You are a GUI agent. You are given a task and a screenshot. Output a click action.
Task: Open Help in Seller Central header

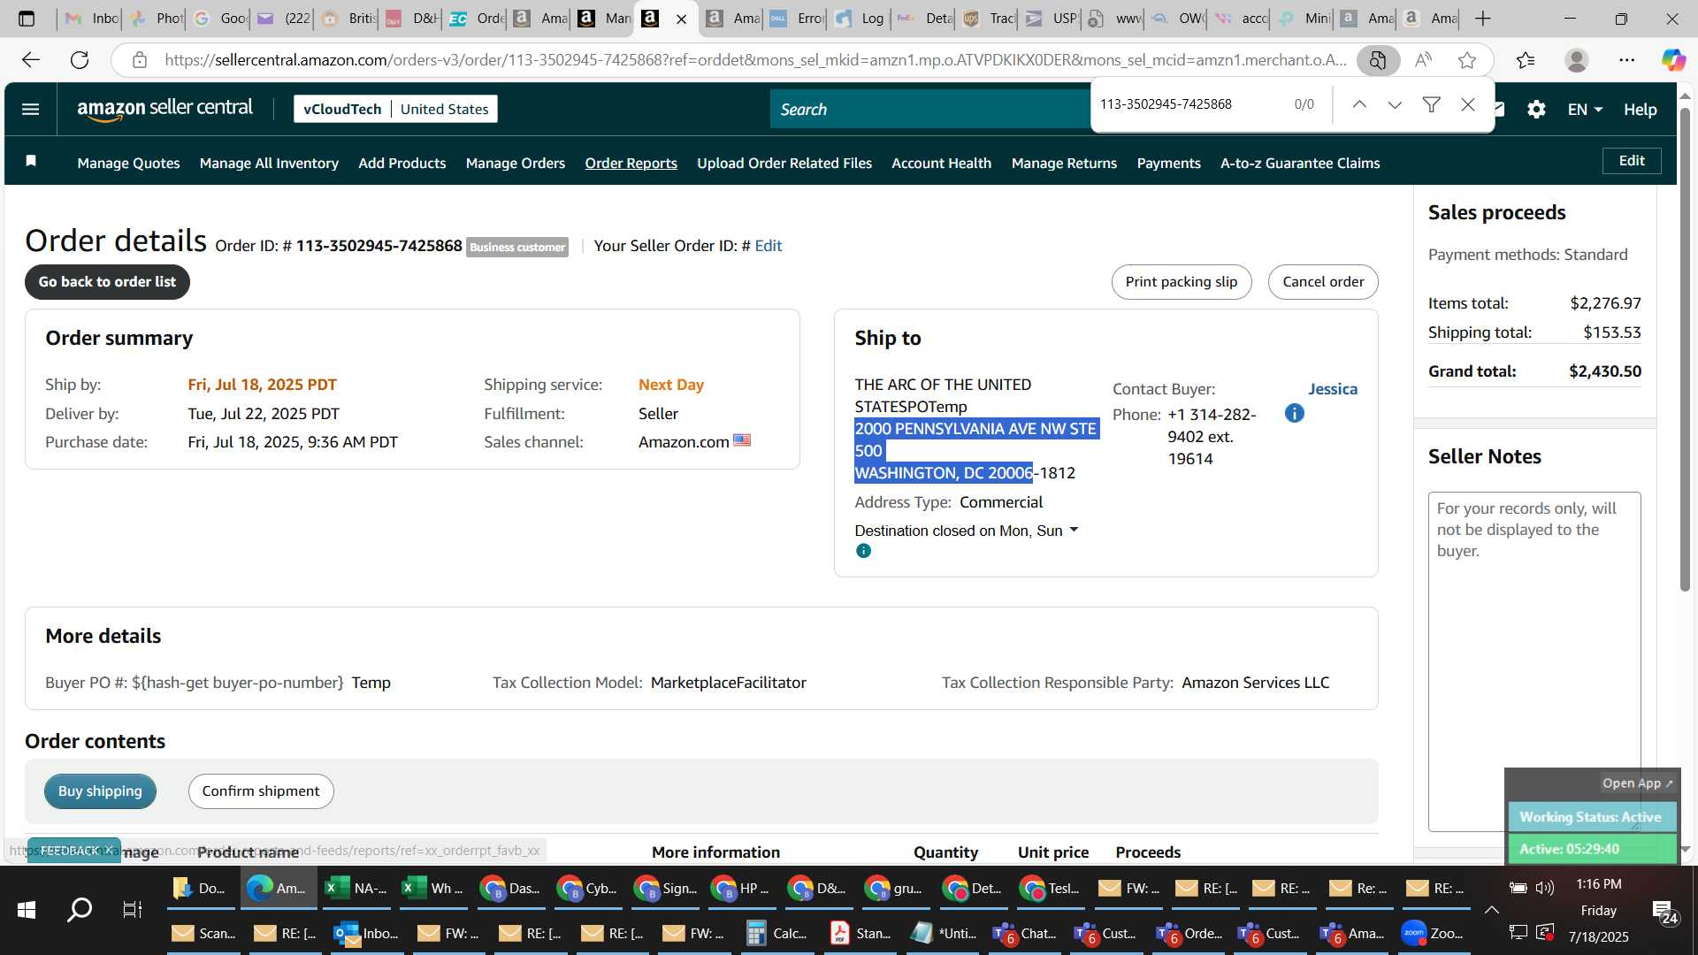pos(1640,109)
